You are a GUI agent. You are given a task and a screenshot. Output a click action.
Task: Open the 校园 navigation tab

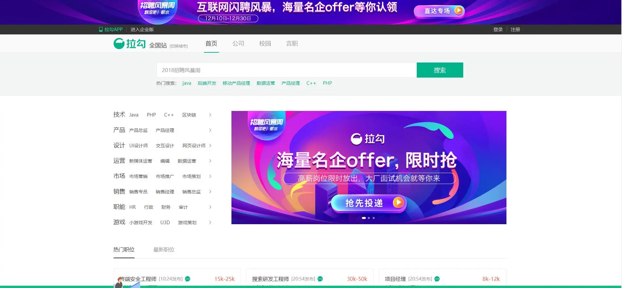pos(265,44)
